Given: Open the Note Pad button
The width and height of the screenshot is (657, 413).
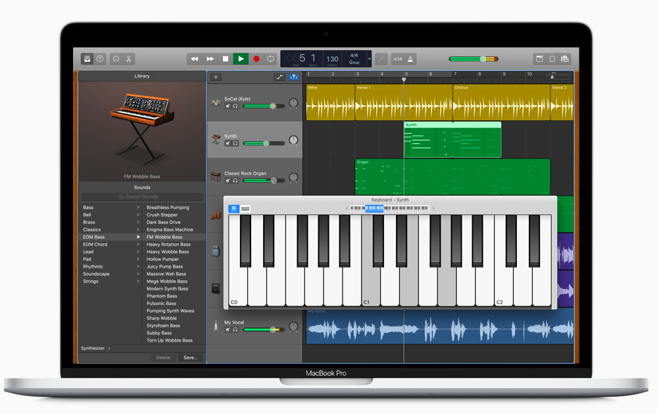Looking at the screenshot, I should click(540, 59).
